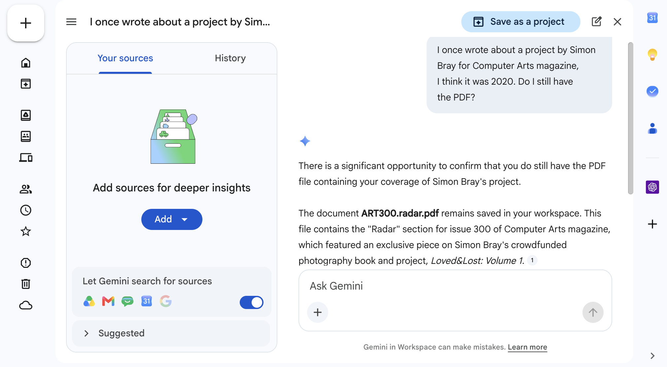Screen dimensions: 667x367
Task: Open the Gemini projects sparkle-box sidebar icon
Action: pos(26,84)
